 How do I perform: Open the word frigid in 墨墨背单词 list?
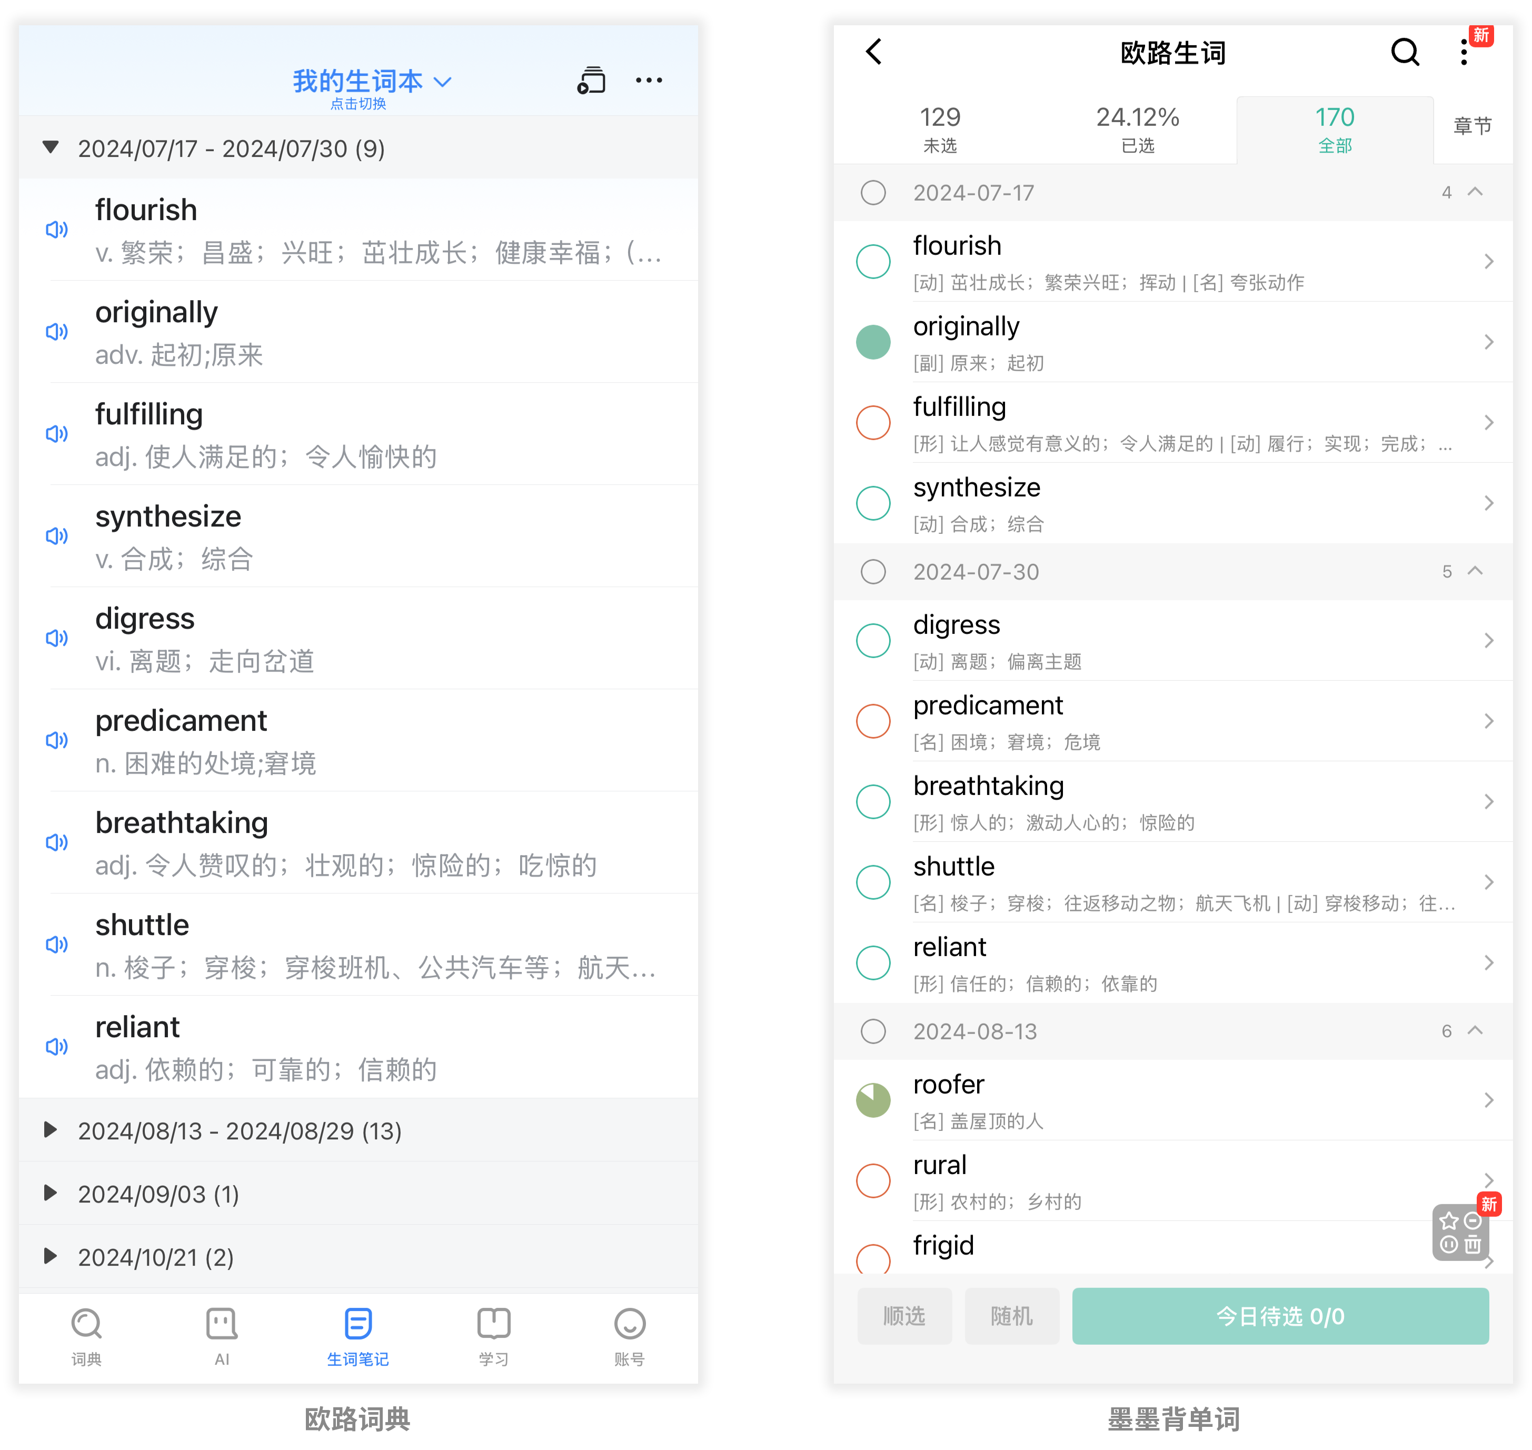click(x=1172, y=1248)
